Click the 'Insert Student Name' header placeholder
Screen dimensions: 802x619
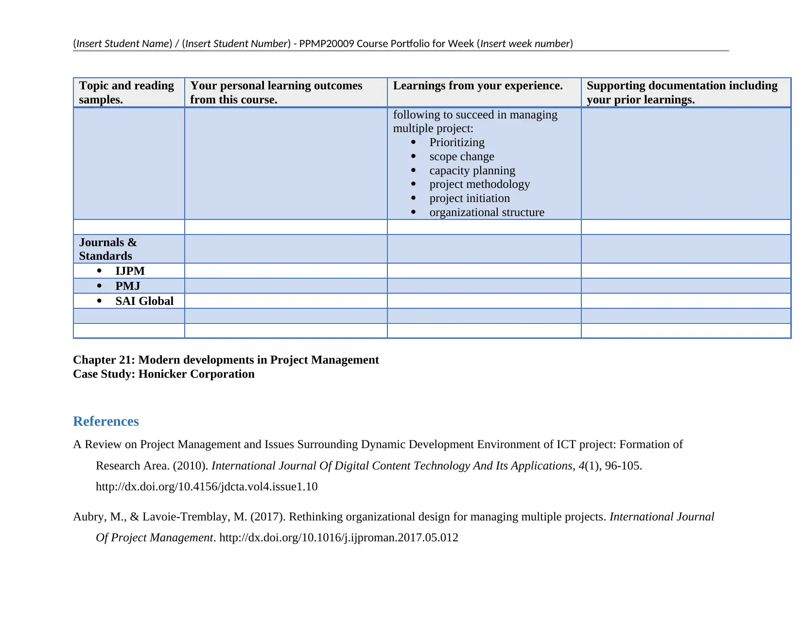tap(122, 44)
